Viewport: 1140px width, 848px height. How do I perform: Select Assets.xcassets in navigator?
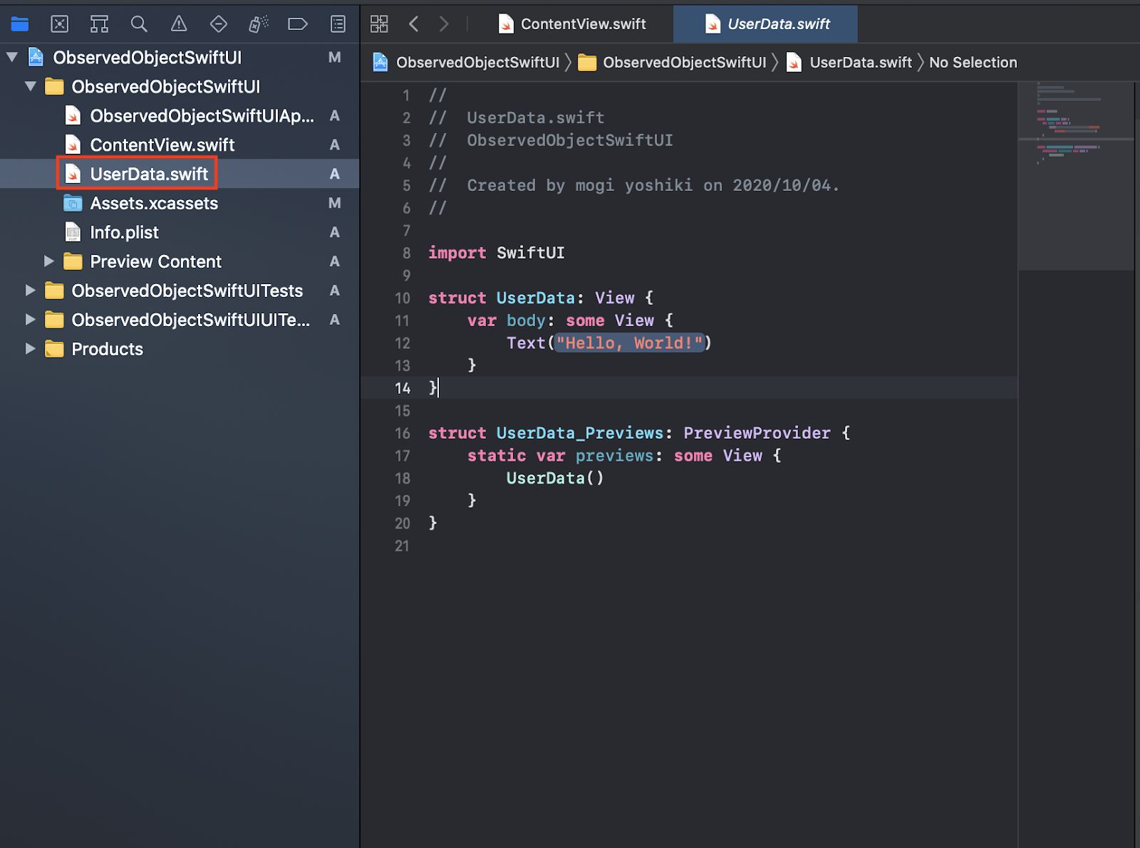[180, 203]
